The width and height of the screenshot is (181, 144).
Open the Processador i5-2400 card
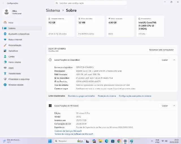(x=150, y=26)
